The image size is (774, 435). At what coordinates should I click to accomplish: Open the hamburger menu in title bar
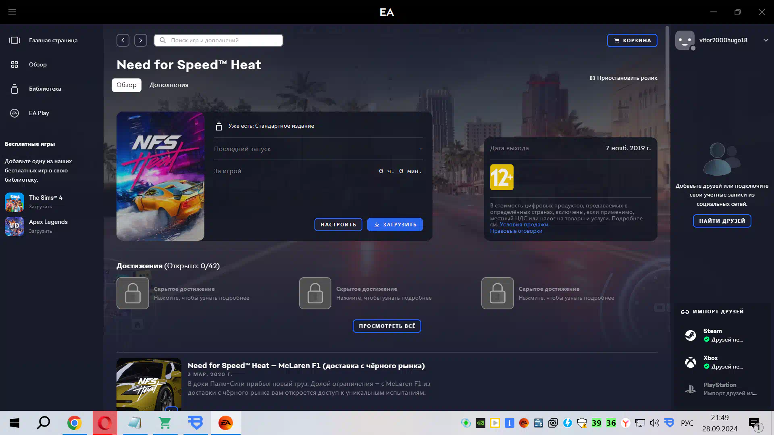pos(12,12)
